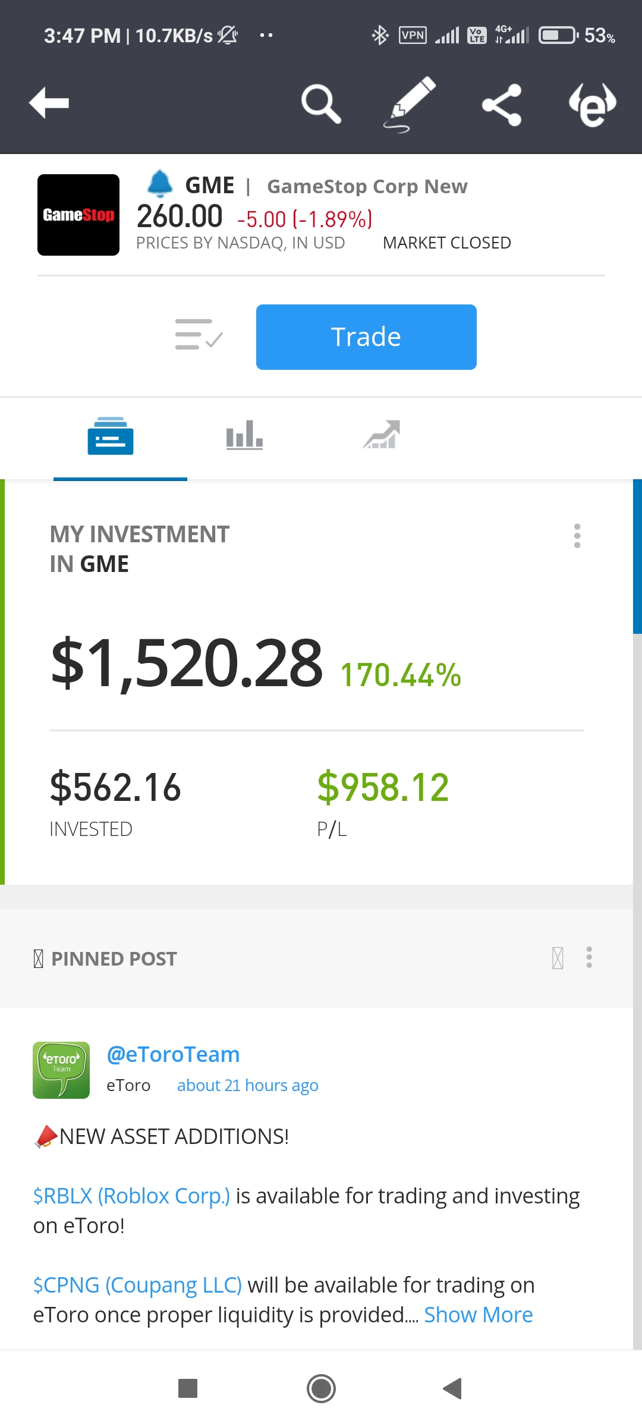
Task: Tap the share icon
Action: (502, 105)
